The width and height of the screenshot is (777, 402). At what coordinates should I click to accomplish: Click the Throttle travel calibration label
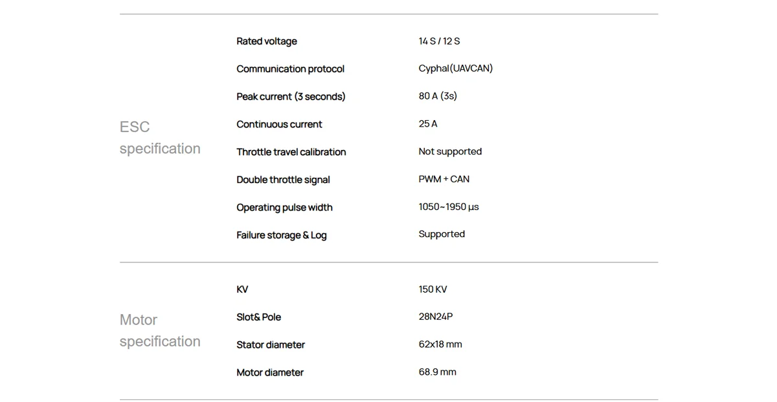click(291, 152)
